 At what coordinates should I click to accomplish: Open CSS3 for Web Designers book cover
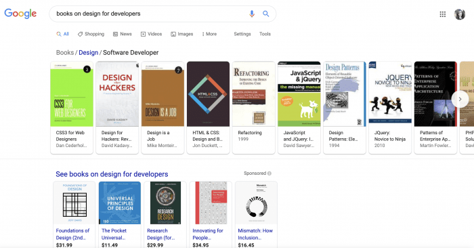(x=72, y=94)
